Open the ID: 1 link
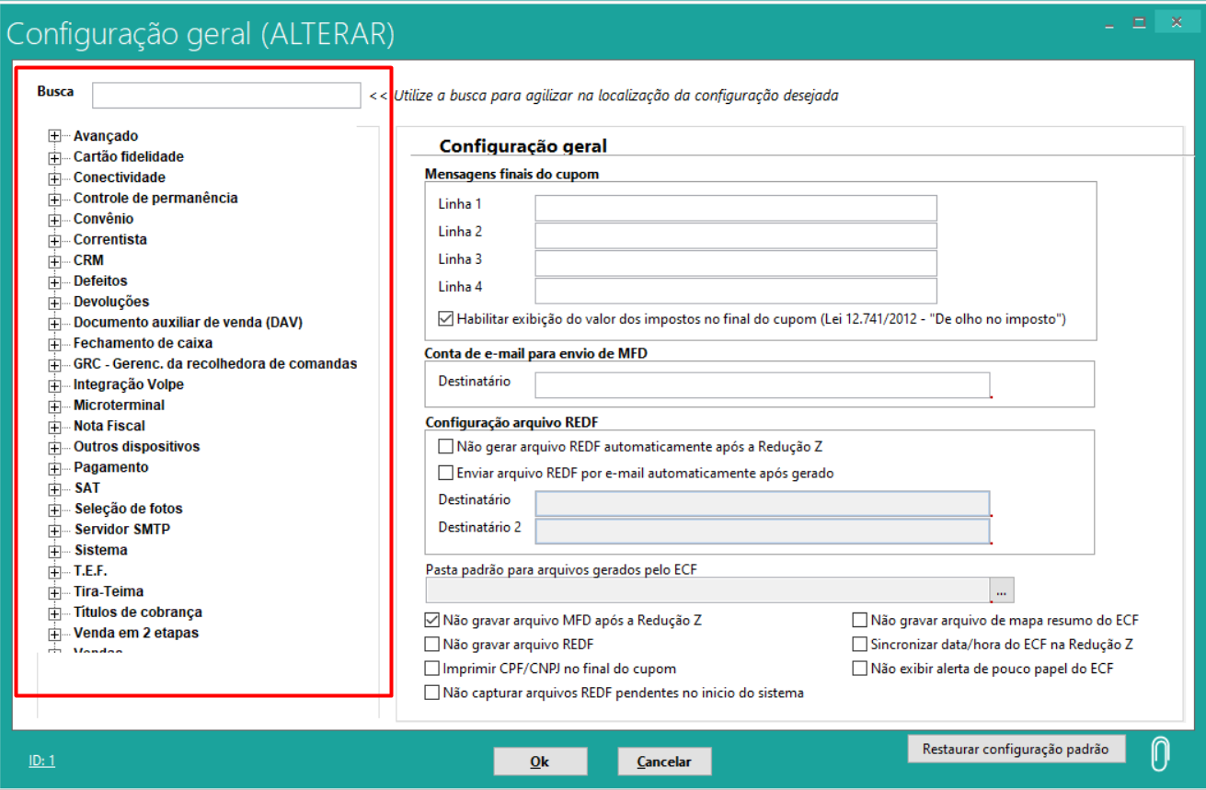This screenshot has height=790, width=1206. pos(42,761)
